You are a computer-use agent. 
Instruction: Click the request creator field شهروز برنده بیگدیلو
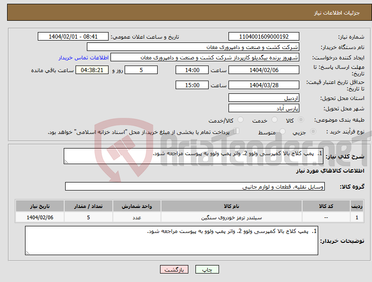(x=205, y=58)
